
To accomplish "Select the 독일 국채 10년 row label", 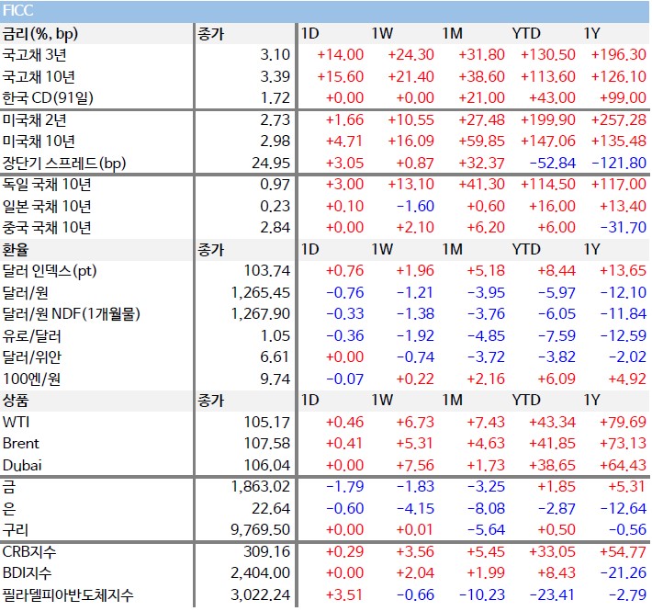I will coord(47,185).
